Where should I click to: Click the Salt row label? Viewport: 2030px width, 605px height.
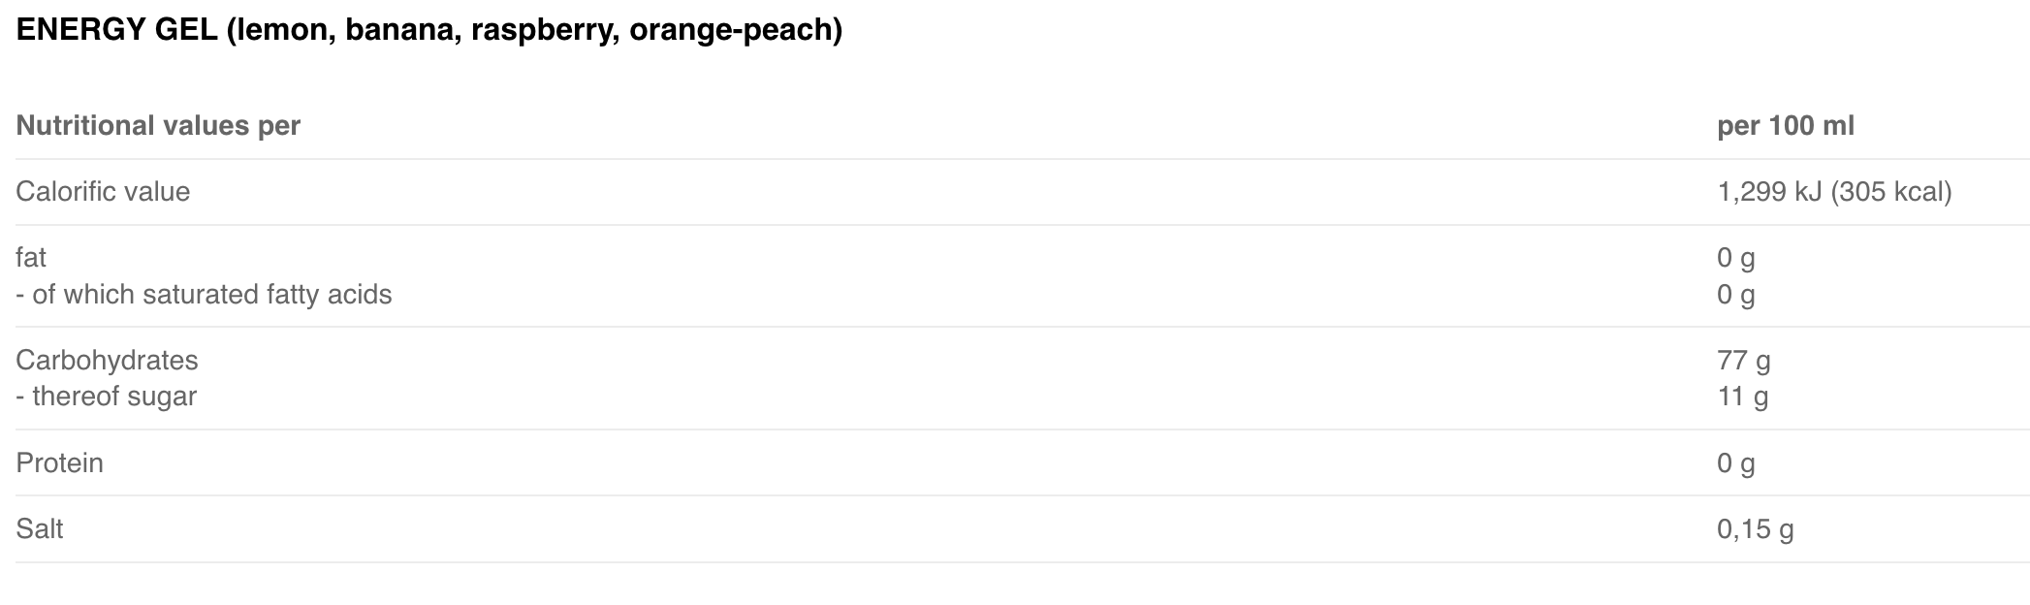(x=40, y=529)
